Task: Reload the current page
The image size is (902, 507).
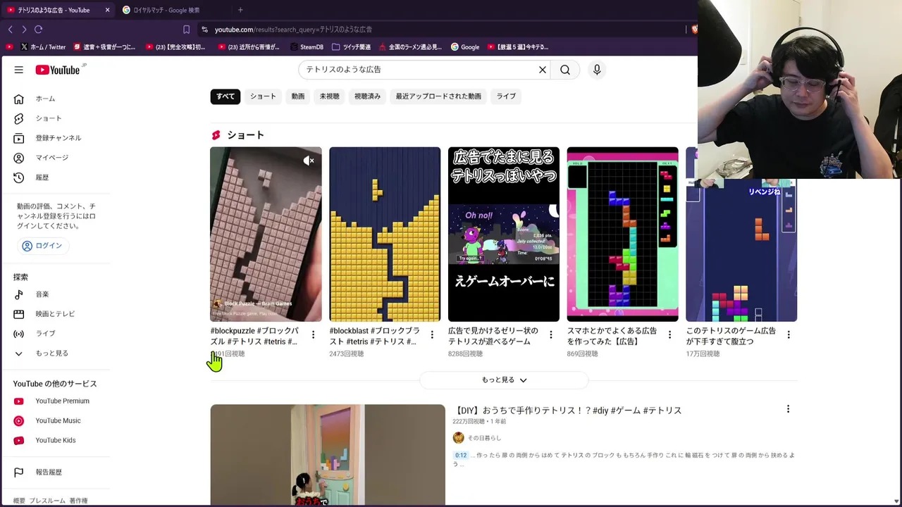Action: [x=39, y=30]
